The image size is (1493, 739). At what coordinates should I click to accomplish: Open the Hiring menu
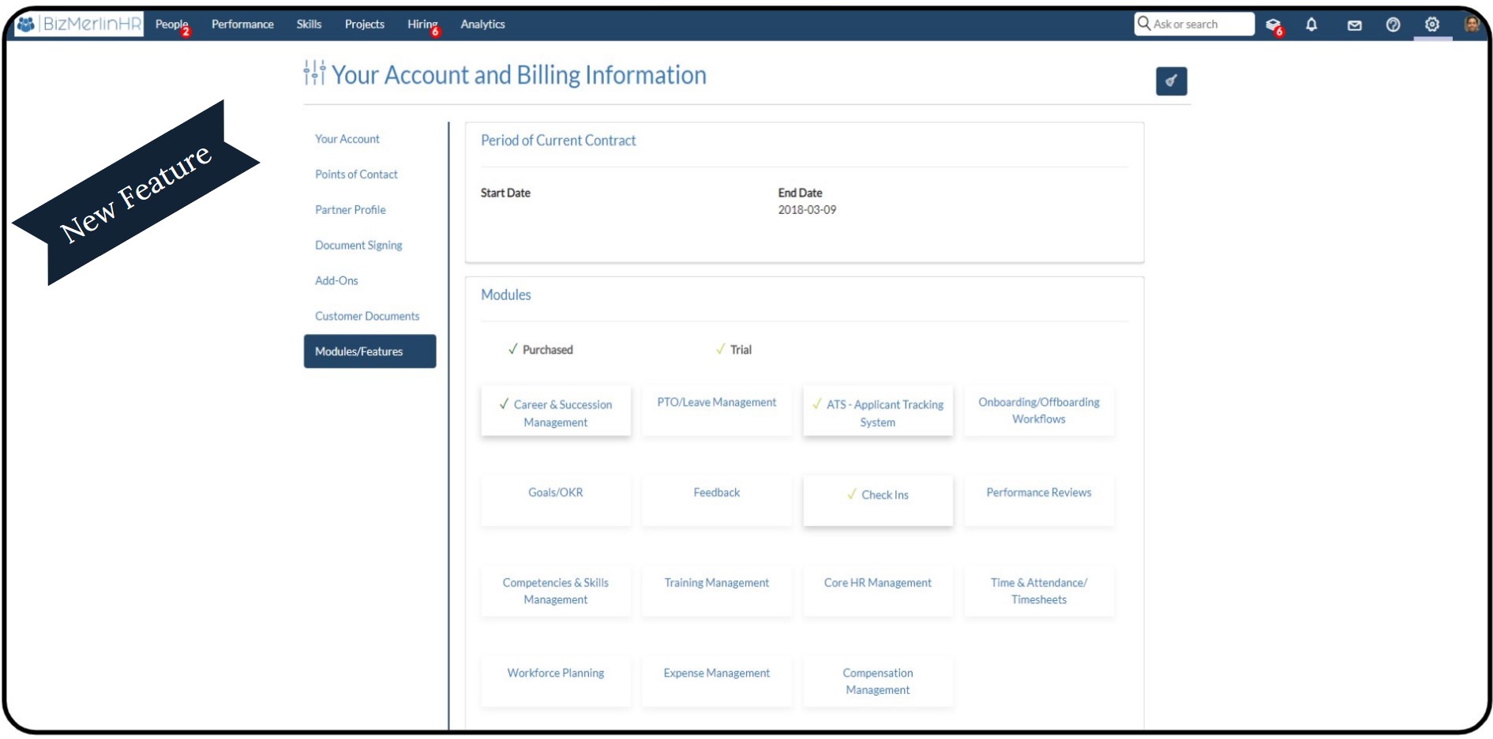pyautogui.click(x=422, y=24)
